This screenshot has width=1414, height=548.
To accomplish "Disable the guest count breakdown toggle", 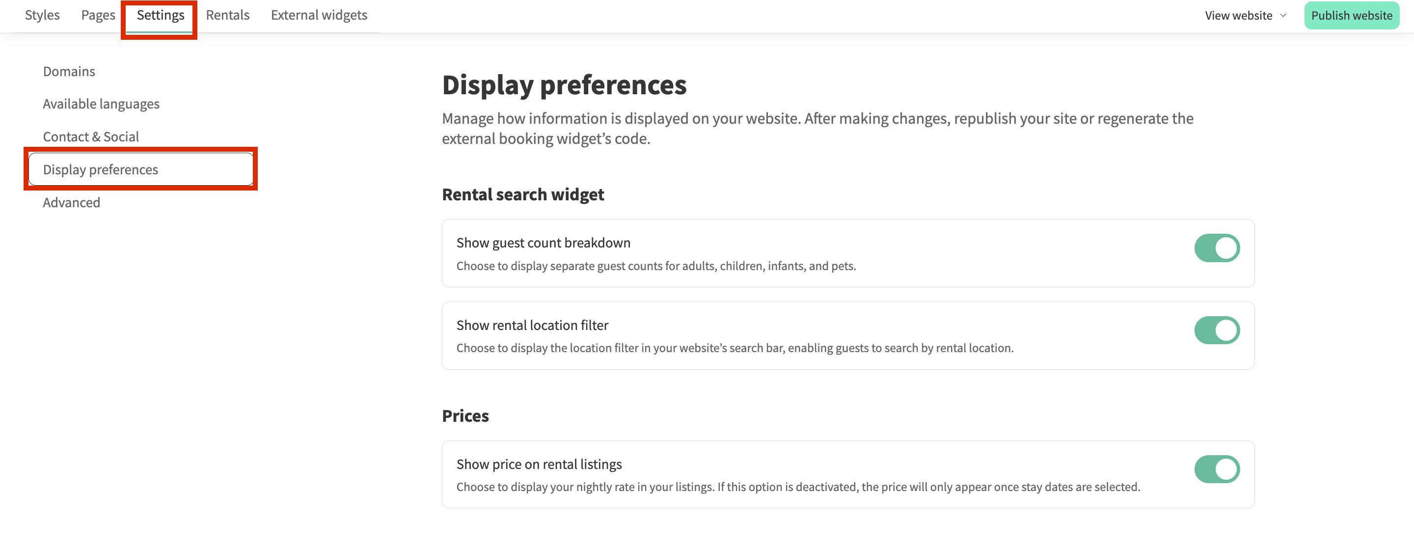I will [x=1217, y=248].
